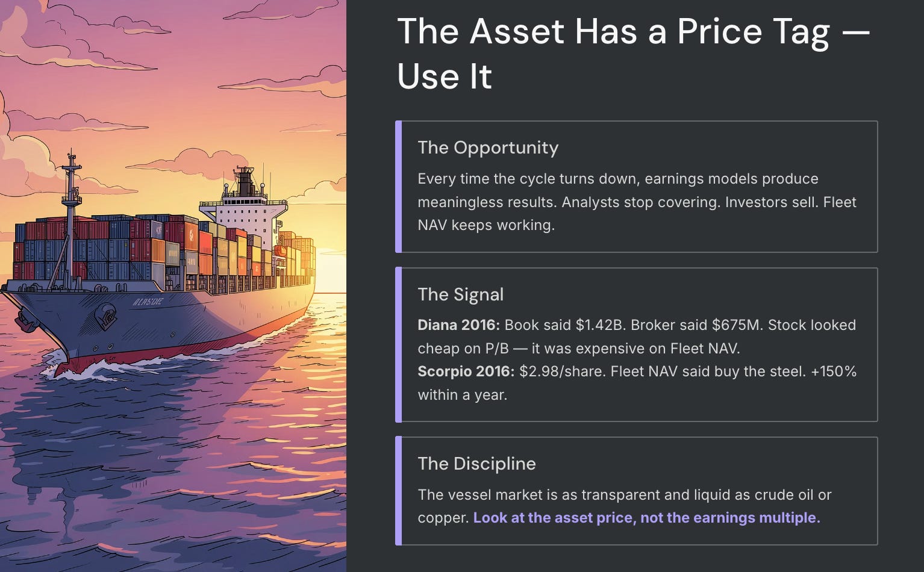Click the purple accent bar of The Discipline card
924x572 pixels.
coord(398,491)
